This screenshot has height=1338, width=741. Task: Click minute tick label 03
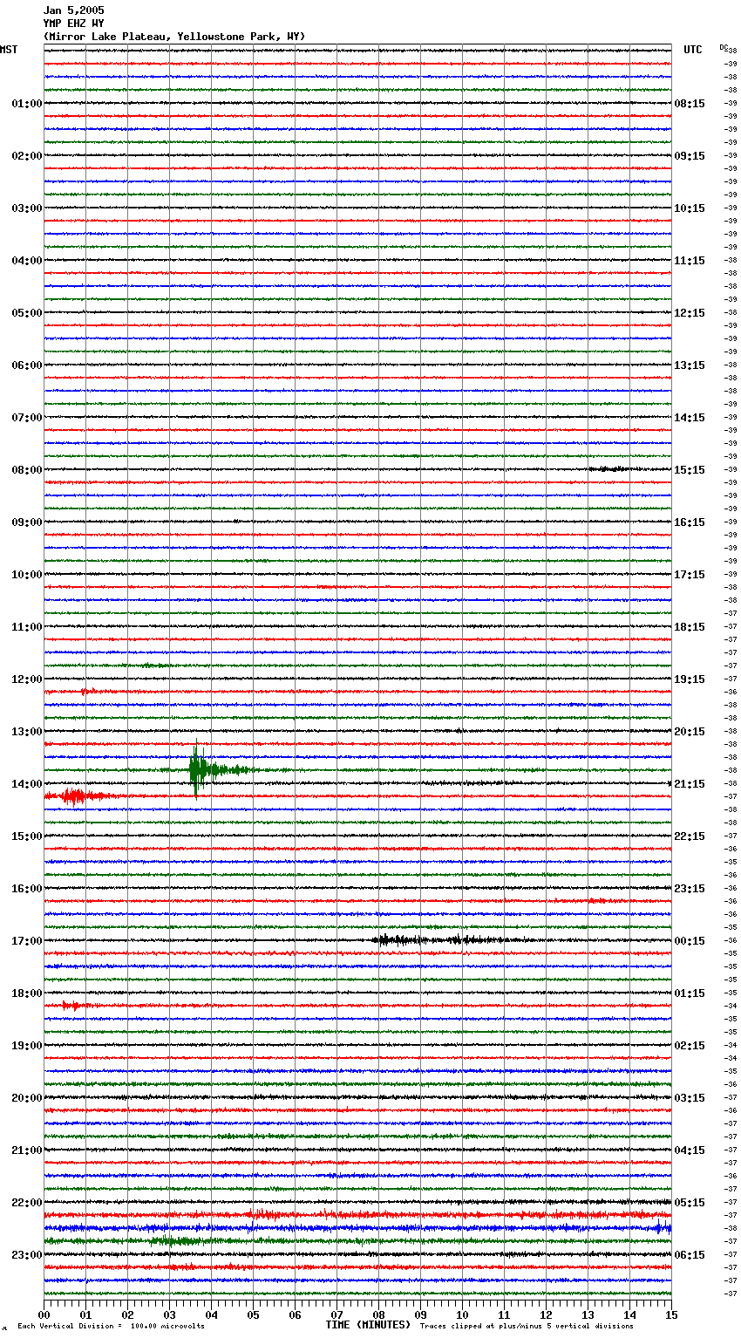coord(169,1314)
